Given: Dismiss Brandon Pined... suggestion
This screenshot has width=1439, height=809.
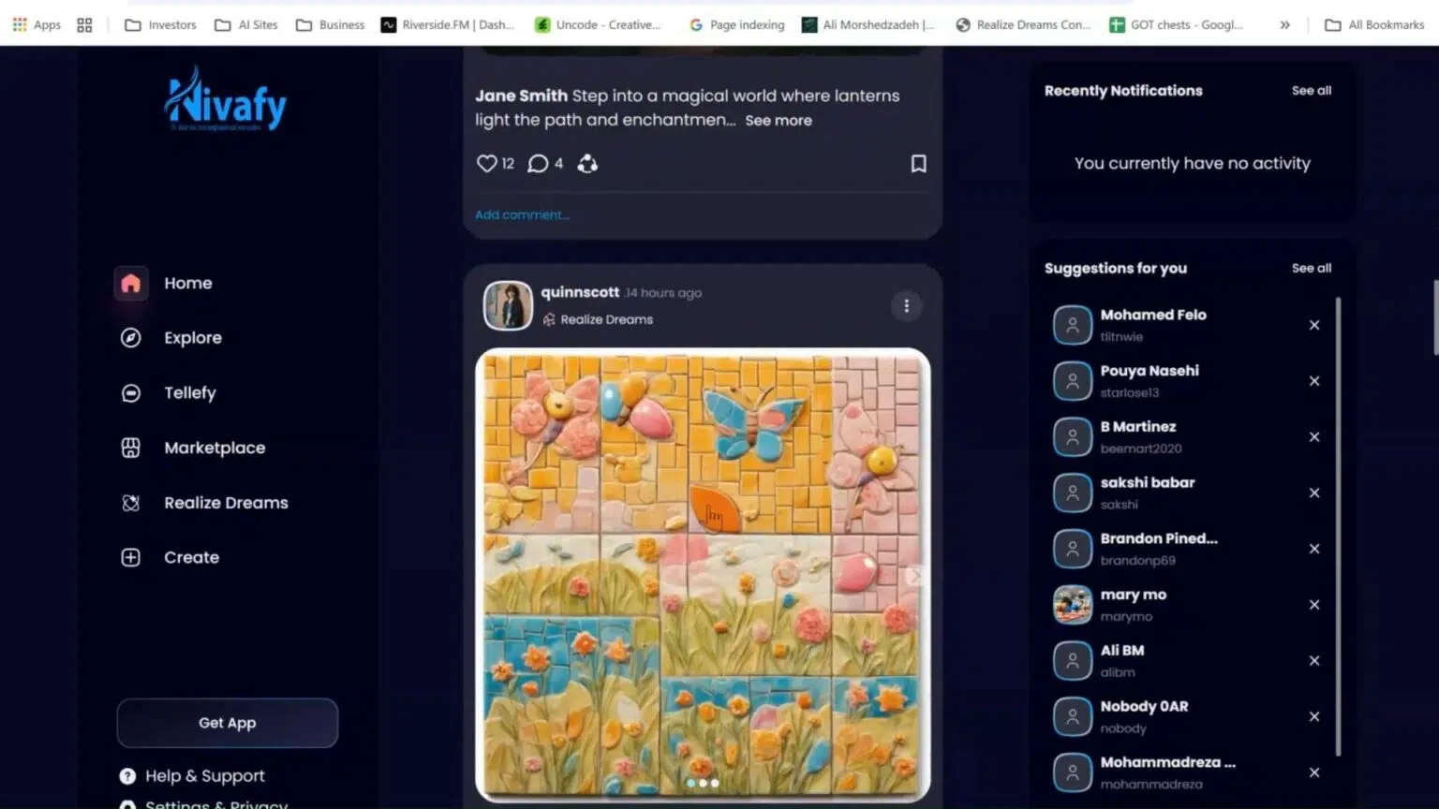Looking at the screenshot, I should [1314, 549].
